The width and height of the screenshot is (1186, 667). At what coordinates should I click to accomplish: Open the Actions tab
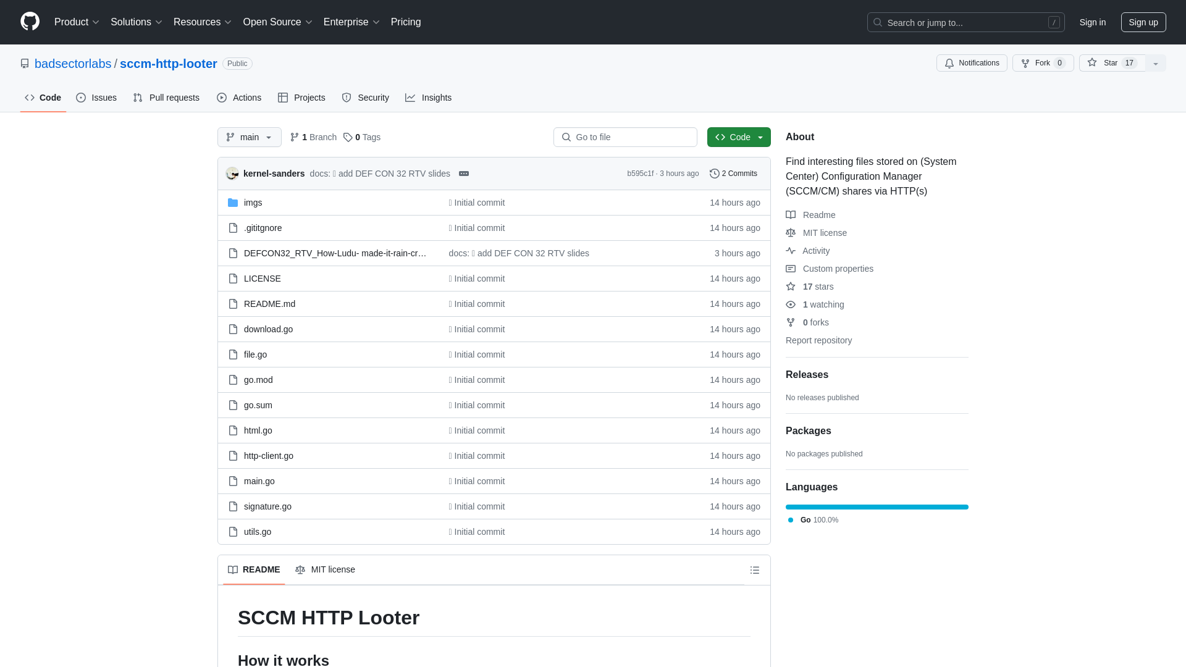pos(239,98)
